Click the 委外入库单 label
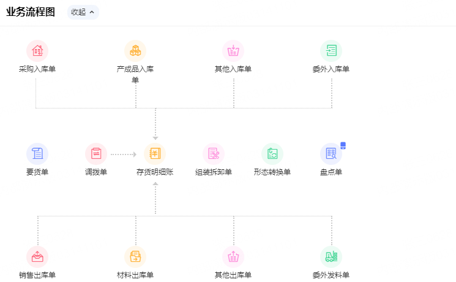The height and width of the screenshot is (282, 456). (x=331, y=69)
